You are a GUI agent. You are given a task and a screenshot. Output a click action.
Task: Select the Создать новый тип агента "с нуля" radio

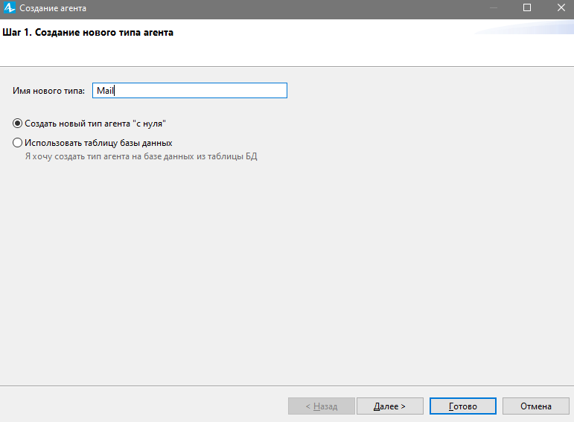click(17, 124)
